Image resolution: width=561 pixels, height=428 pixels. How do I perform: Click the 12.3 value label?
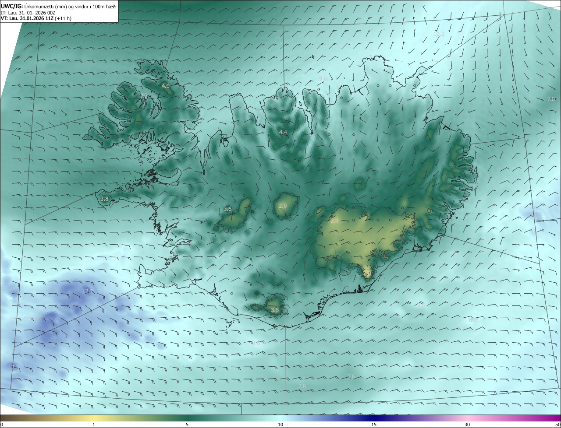14,367
